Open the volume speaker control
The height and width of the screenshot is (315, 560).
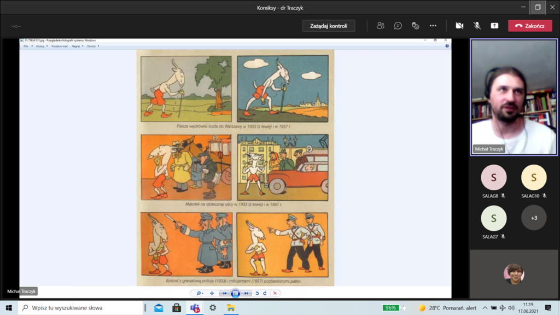(x=511, y=307)
